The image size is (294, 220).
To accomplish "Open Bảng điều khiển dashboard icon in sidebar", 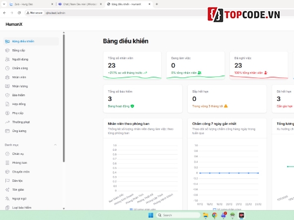I will tap(7, 41).
